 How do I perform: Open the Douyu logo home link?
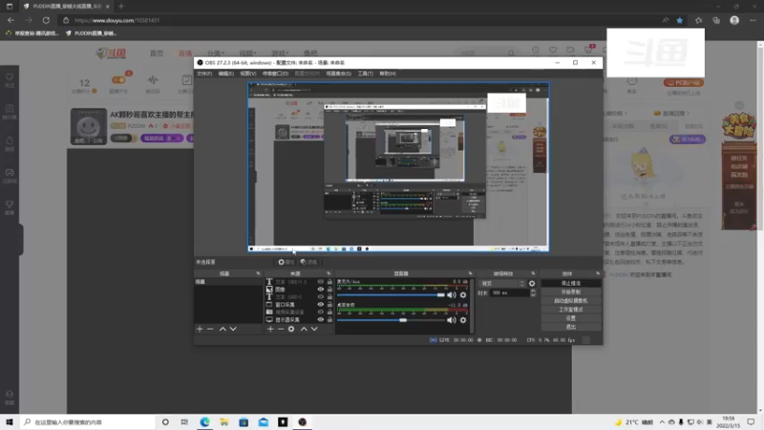click(x=111, y=53)
